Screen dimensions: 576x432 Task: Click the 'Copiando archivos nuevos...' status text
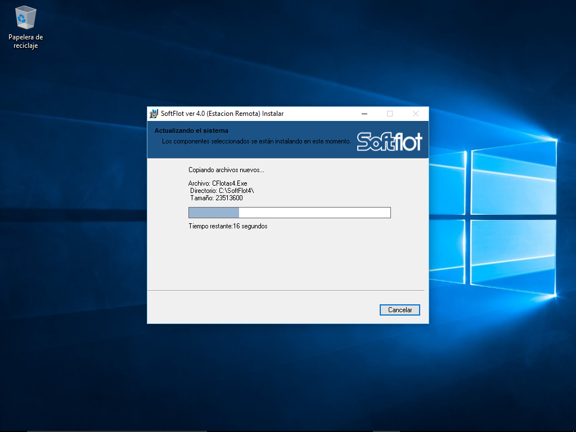click(226, 170)
